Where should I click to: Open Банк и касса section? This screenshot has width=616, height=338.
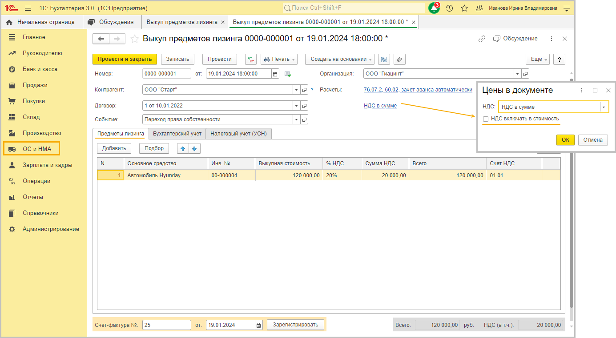(x=40, y=69)
